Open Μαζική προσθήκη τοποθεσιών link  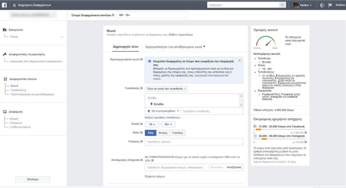point(163,118)
